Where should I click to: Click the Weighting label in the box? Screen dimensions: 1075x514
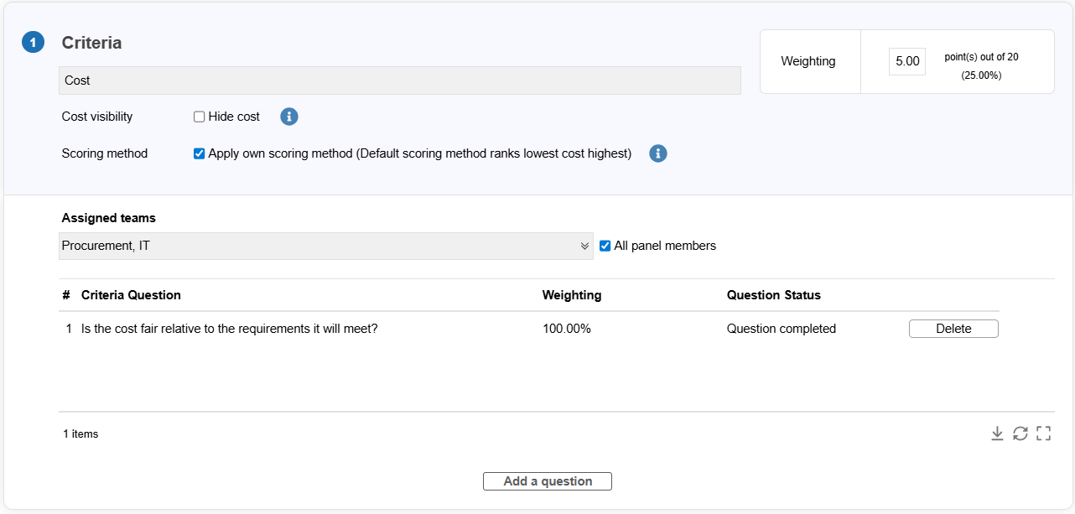(808, 61)
